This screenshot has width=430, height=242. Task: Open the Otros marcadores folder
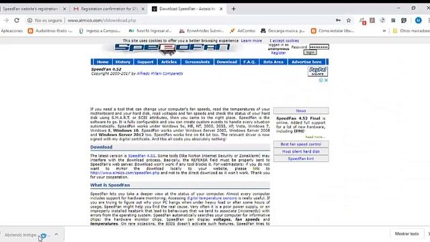[411, 31]
